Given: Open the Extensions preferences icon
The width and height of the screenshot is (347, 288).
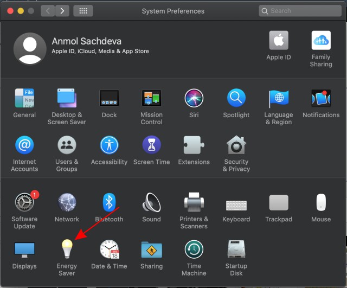Looking at the screenshot, I should 194,145.
